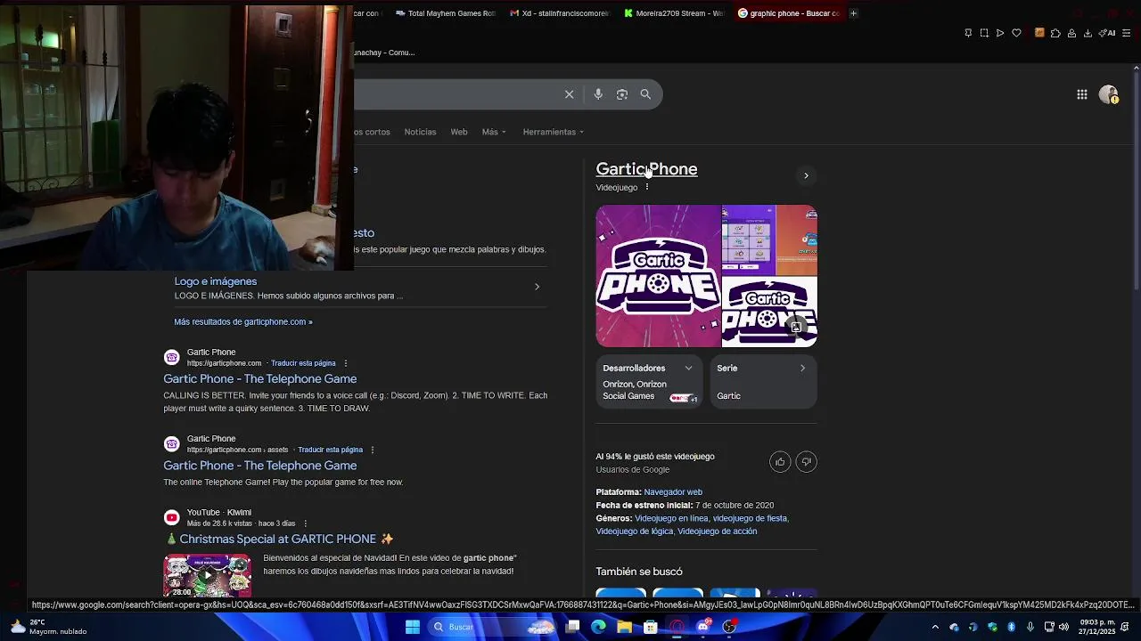Open Gartic Phone knowledge panel title

pyautogui.click(x=646, y=169)
